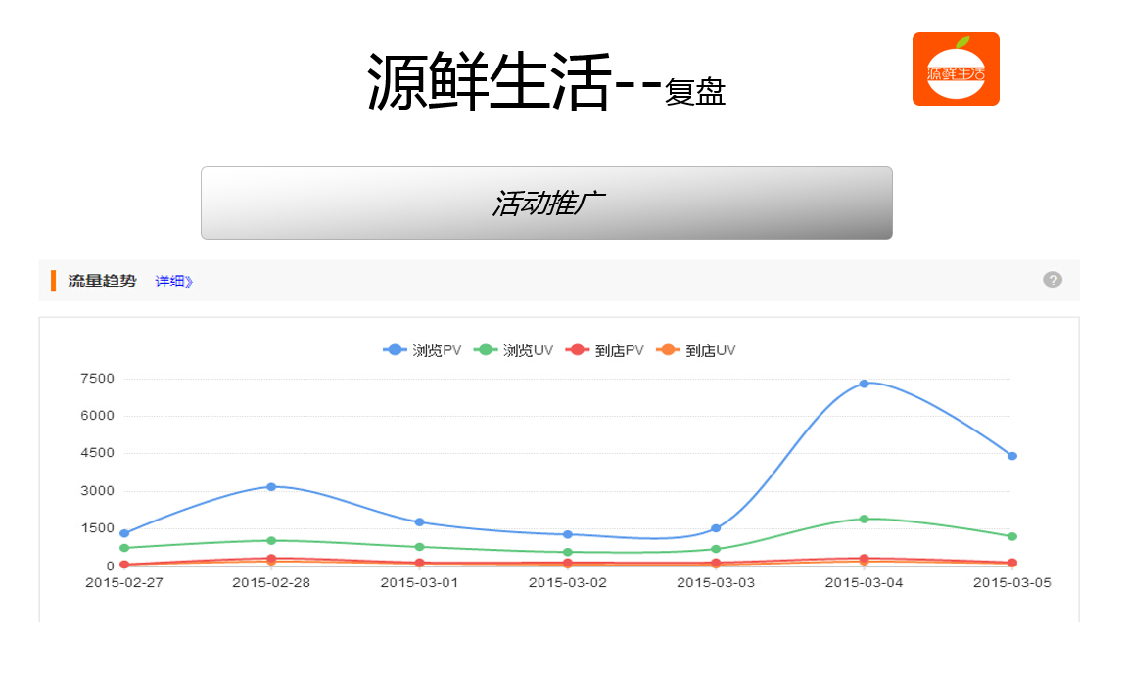
Task: Select the 浏览PV point on 2015-03-03
Action: pos(716,528)
